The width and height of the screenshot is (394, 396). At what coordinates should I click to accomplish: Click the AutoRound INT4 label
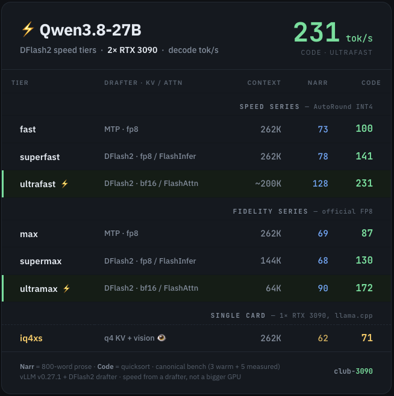343,107
